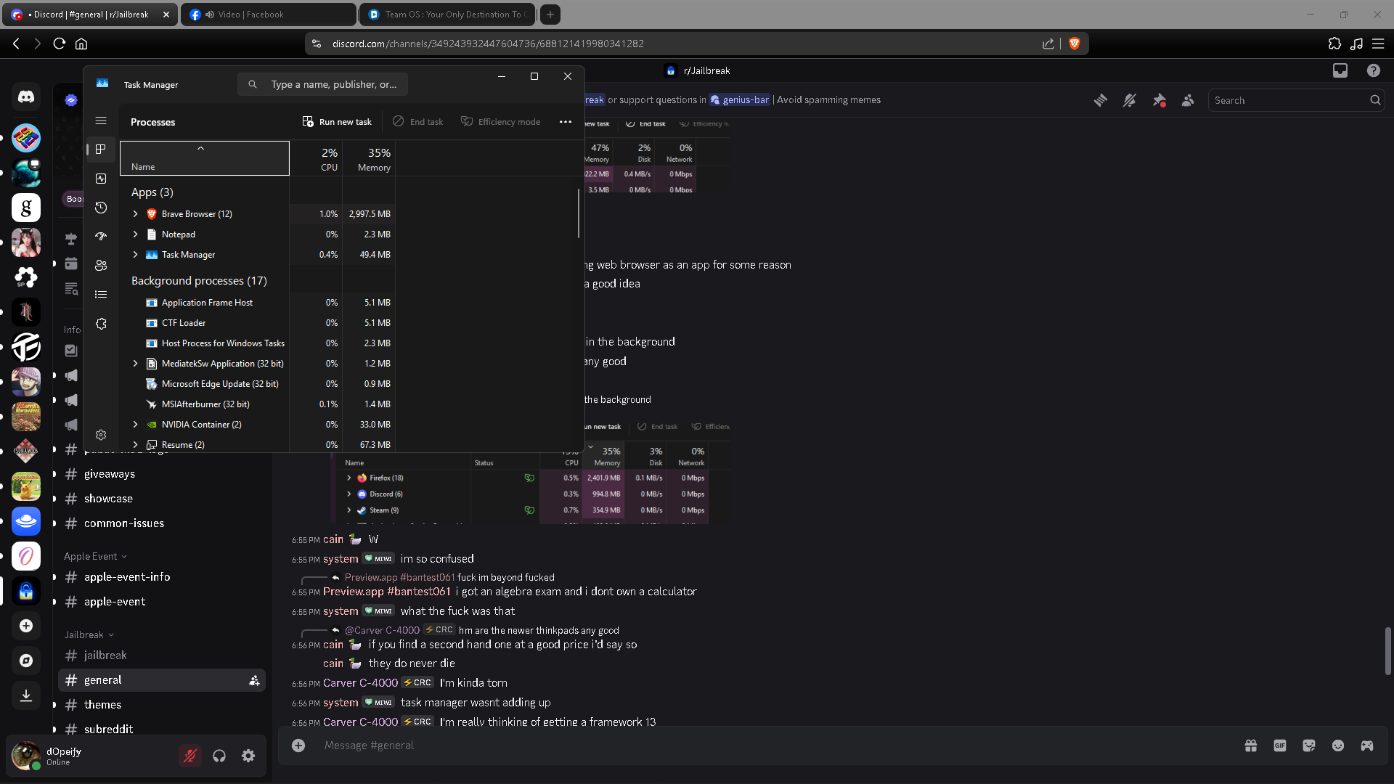Open sticker picker in message bar
Screen dimensions: 1394x784
point(1309,746)
